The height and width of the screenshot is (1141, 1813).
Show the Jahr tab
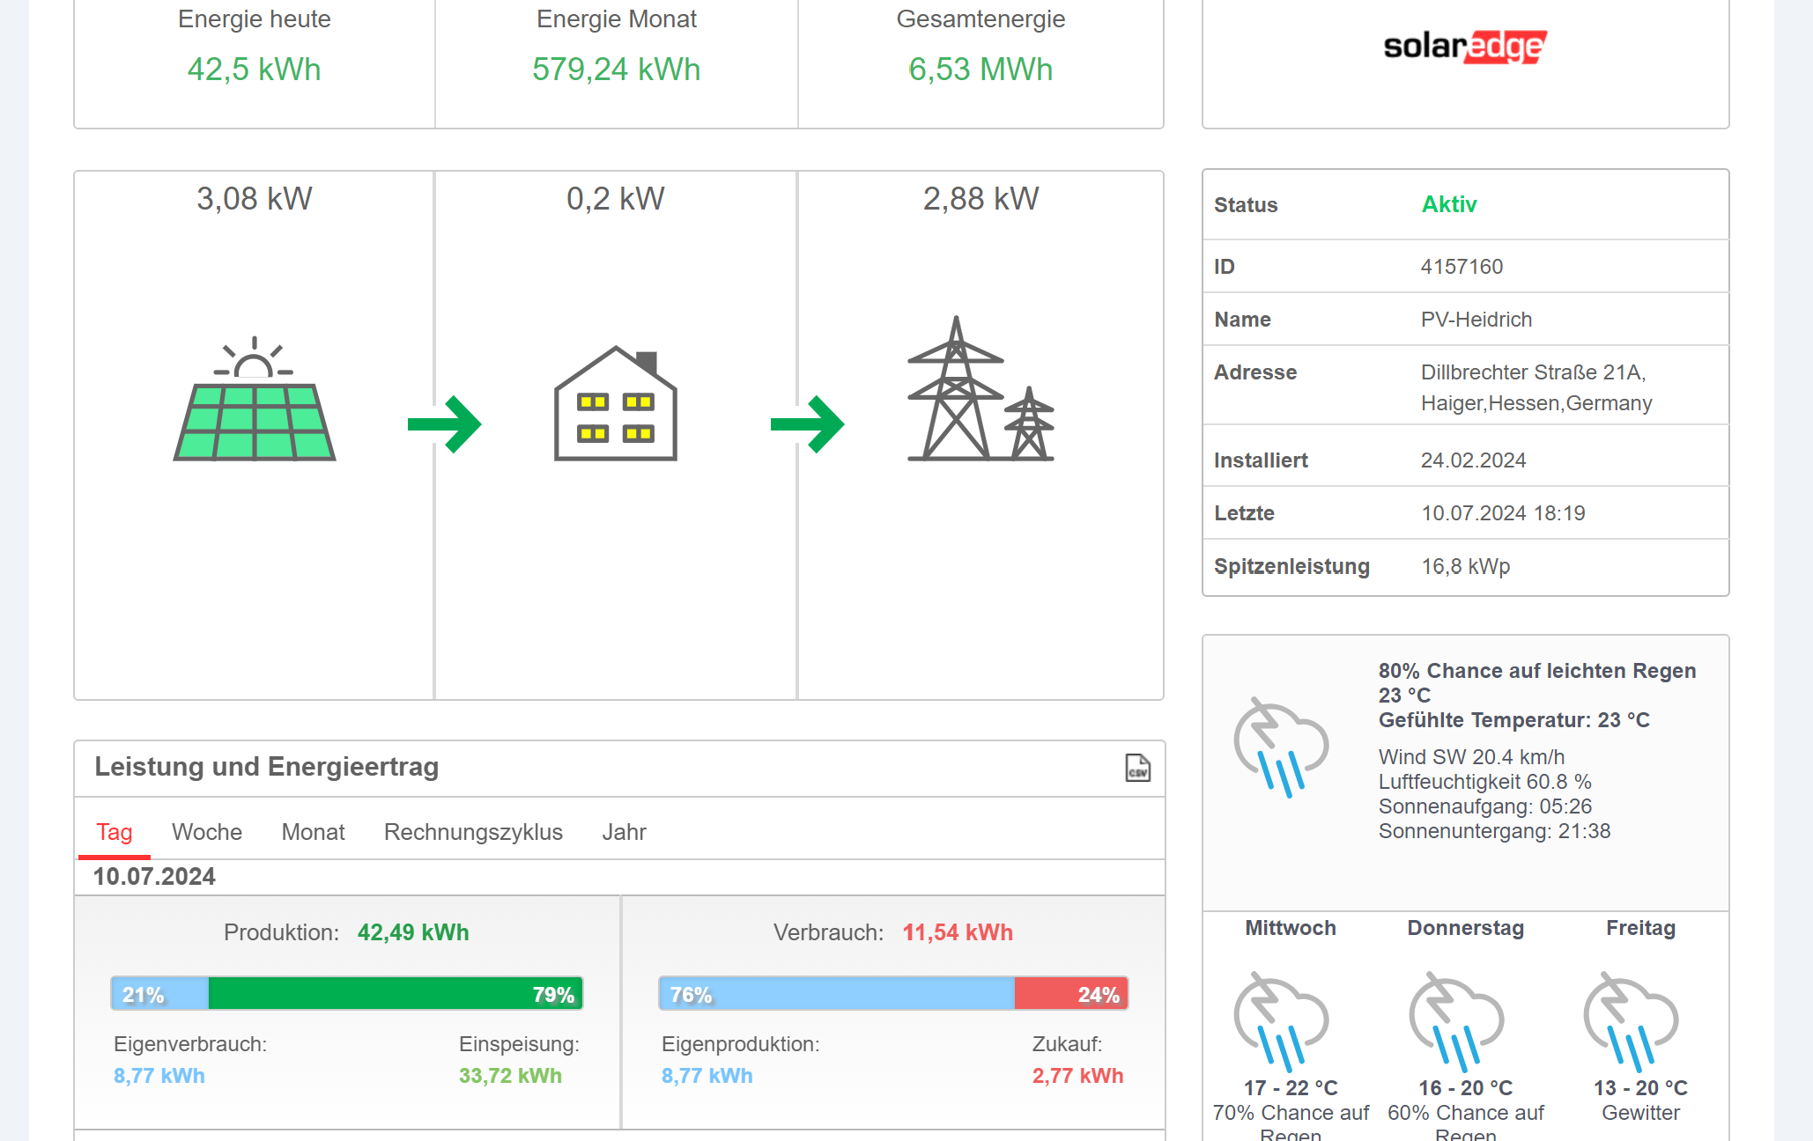pyautogui.click(x=624, y=832)
